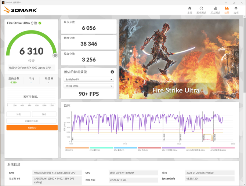This screenshot has height=186, width=246.
Task: Click the 显卡分数 value 6 056
Action: [x=89, y=28]
